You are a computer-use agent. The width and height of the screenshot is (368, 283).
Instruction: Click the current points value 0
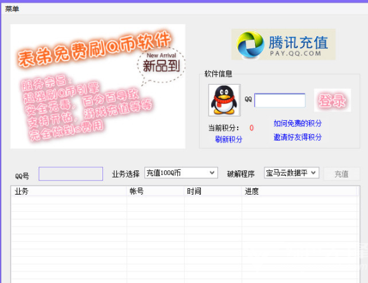tap(252, 128)
